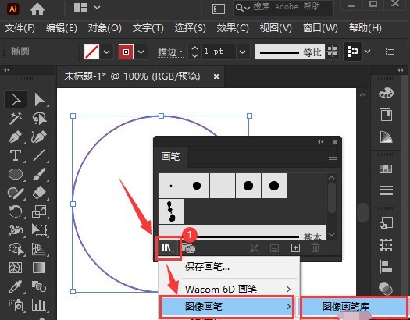Select the Perspective Grid tool
Viewport: 410px width, 320px height.
39,249
